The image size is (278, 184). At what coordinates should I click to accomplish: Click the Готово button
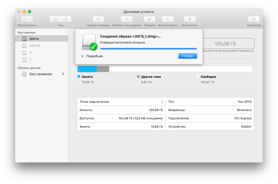point(188,56)
